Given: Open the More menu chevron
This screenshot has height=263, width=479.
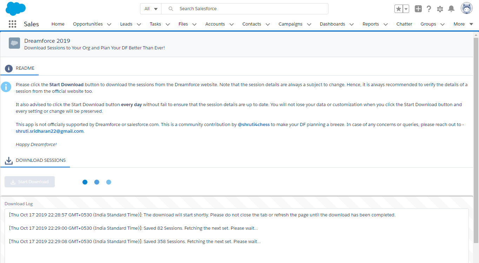Looking at the screenshot, I should [471, 24].
